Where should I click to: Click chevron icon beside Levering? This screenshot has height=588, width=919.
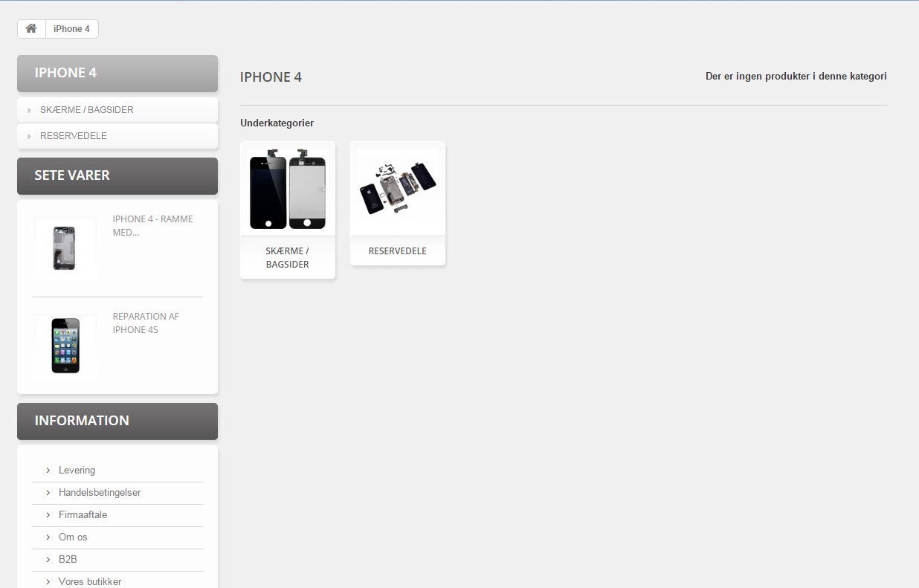[48, 471]
